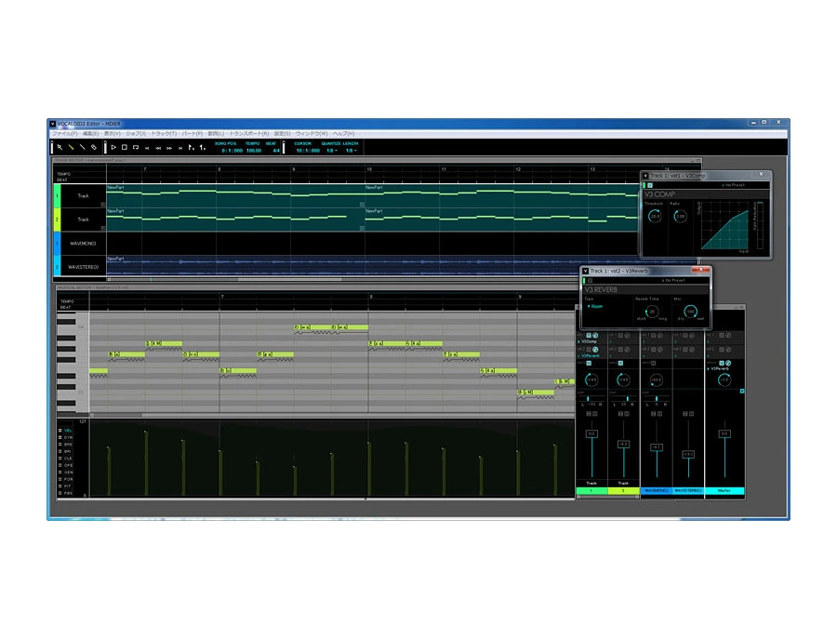Screen dimensions: 837x639
Task: Jump to song end
Action: (x=180, y=148)
